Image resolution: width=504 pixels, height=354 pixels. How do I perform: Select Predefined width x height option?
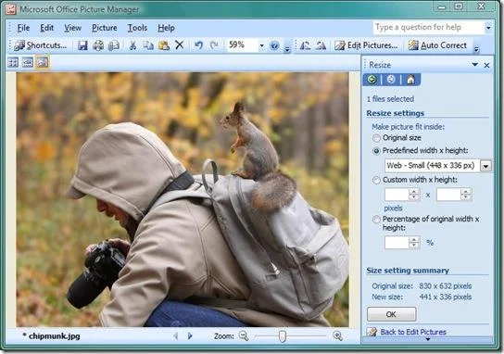(x=376, y=151)
